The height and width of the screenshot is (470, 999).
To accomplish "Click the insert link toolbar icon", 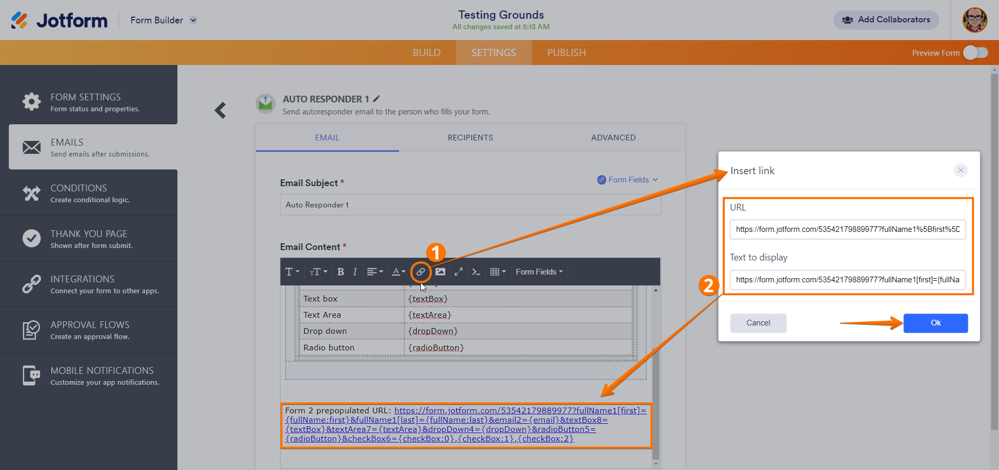I will pos(420,272).
